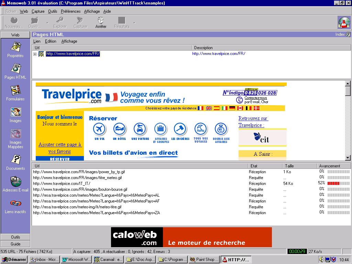Click the 'Contactez-nous' link
This screenshot has height=264, width=352.
coord(256,98)
